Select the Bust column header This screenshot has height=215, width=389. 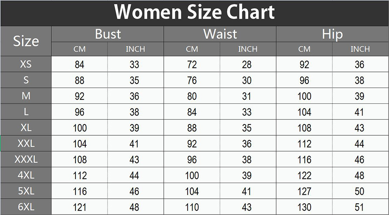(x=108, y=34)
